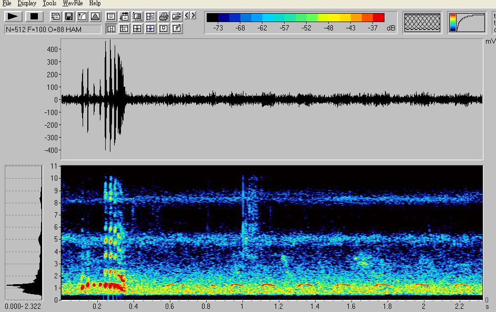Toggle the blue crosshair cursor icon

(150, 28)
